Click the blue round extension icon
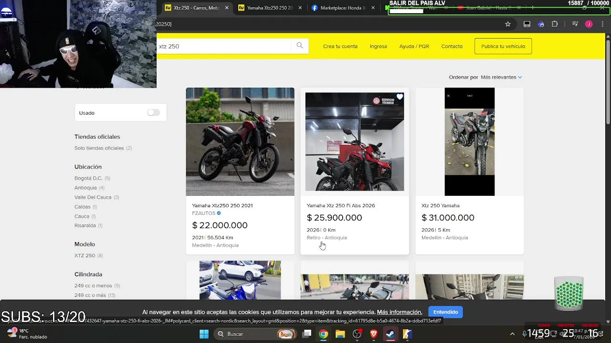 pyautogui.click(x=541, y=24)
